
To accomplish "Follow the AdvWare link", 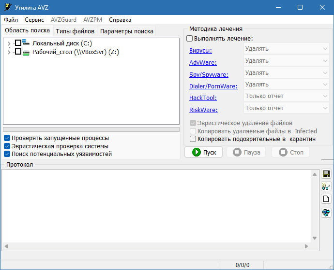I will [x=203, y=62].
